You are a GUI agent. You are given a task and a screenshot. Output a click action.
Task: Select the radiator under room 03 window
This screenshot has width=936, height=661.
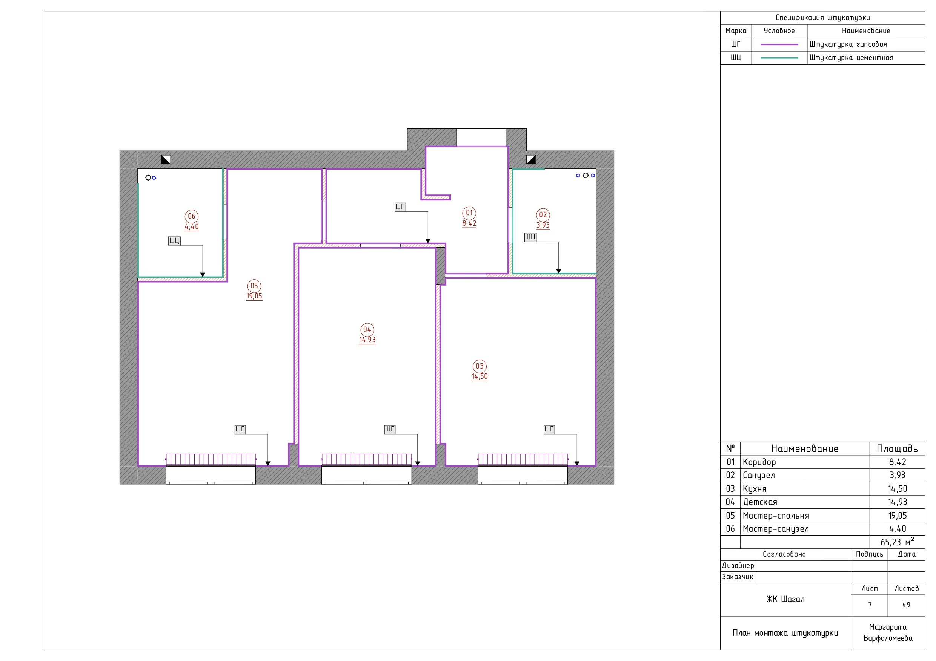523,459
